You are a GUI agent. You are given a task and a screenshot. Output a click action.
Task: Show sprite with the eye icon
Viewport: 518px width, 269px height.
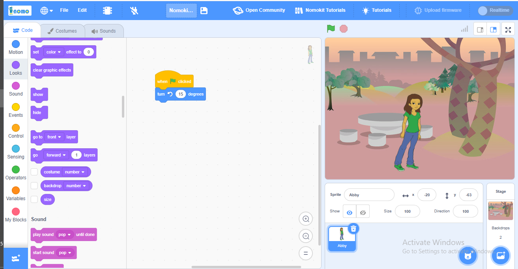350,212
